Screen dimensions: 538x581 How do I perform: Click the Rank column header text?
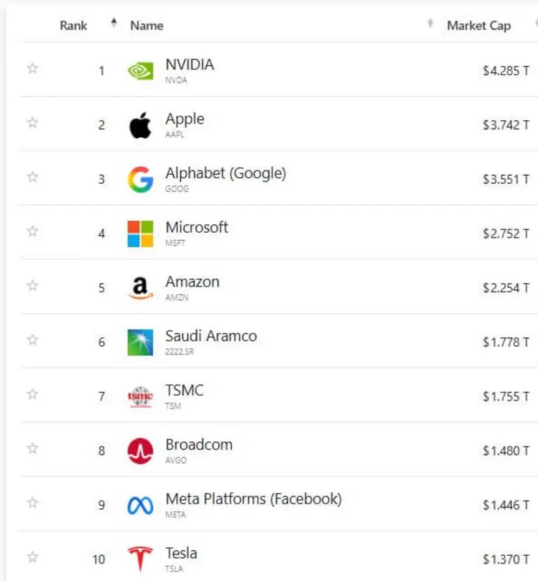[73, 26]
